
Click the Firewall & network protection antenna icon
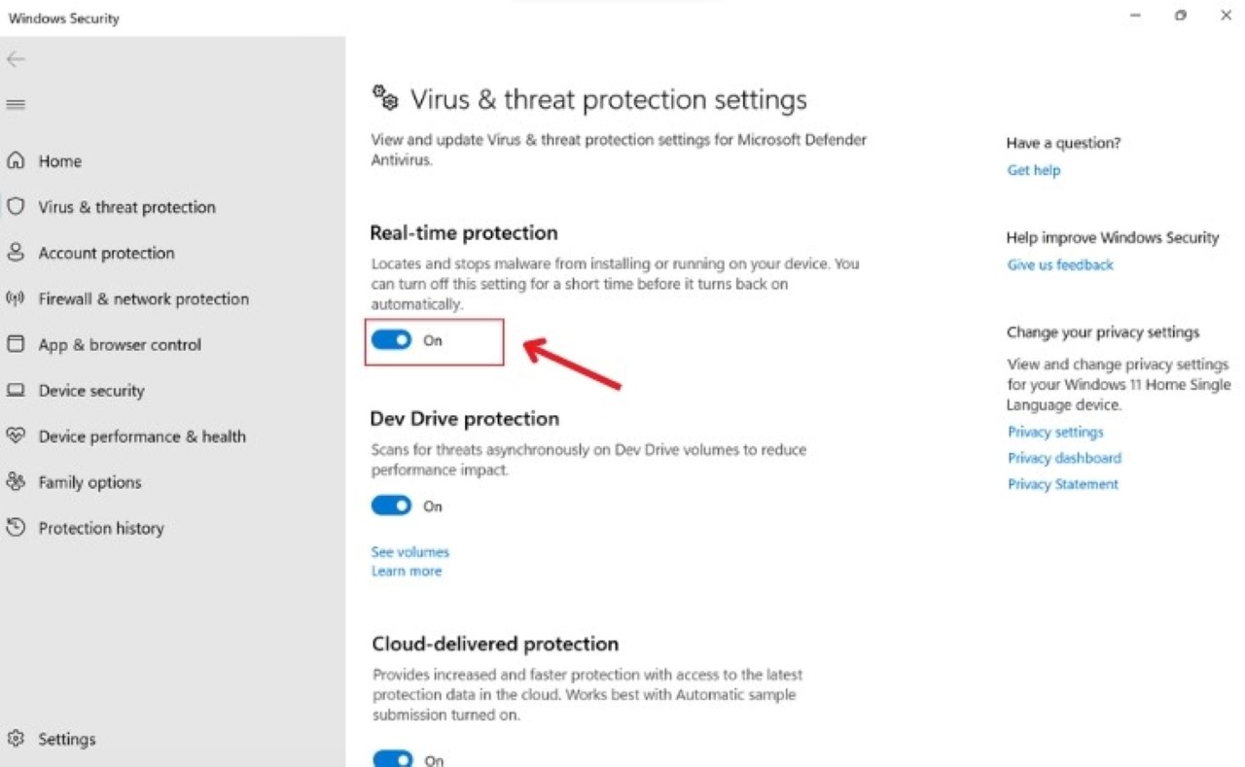click(16, 298)
